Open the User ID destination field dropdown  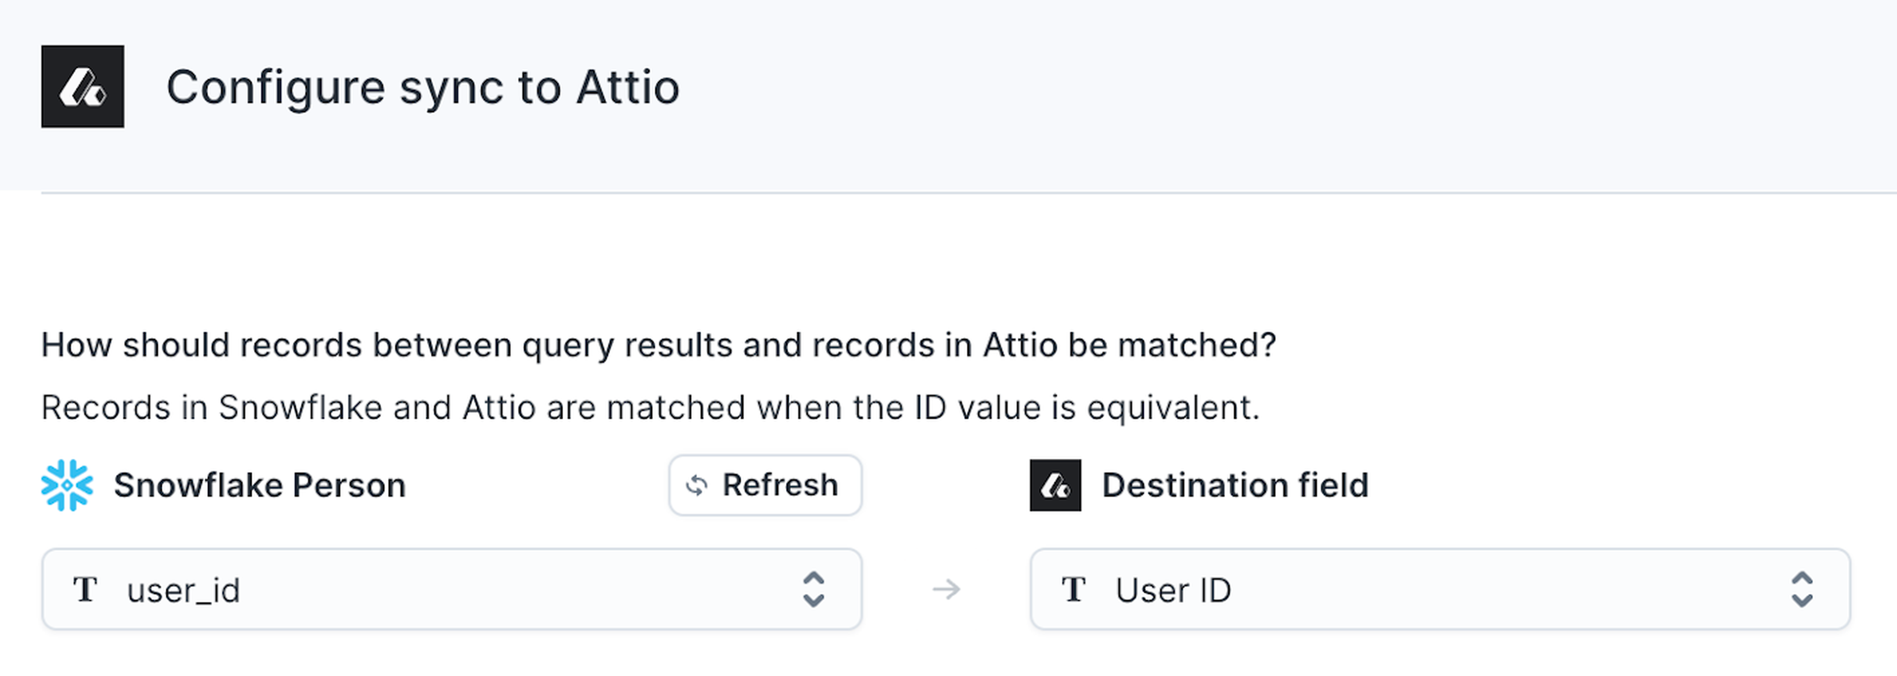click(1439, 589)
